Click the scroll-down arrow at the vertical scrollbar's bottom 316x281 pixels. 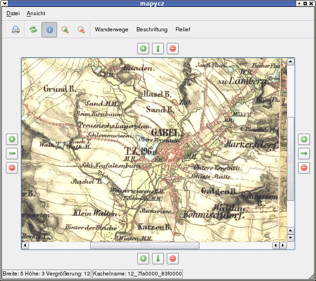pos(291,238)
